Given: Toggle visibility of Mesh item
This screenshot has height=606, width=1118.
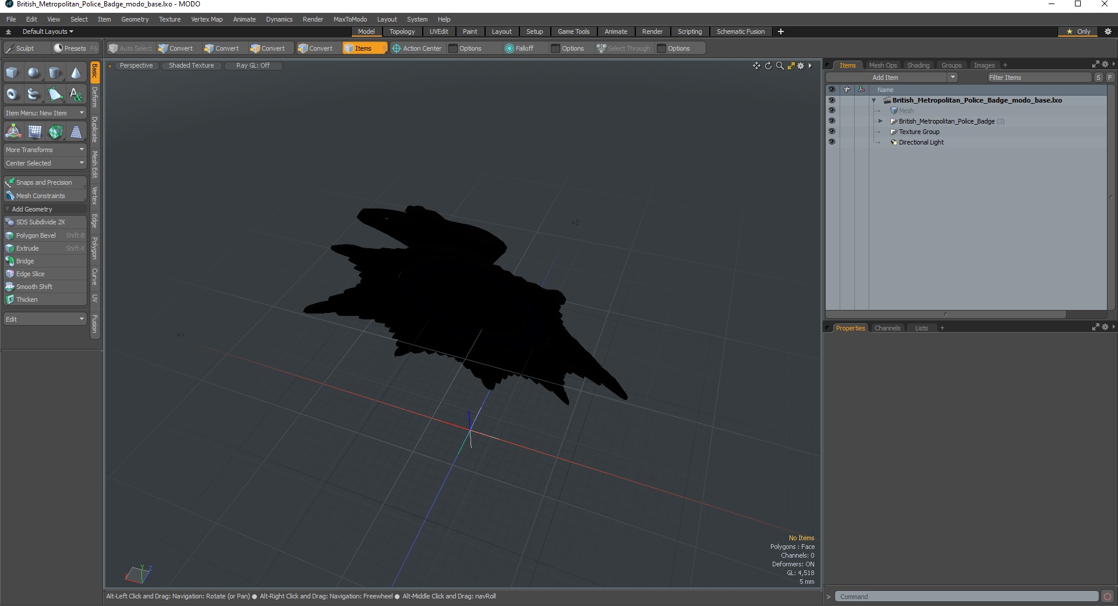Looking at the screenshot, I should click(x=832, y=111).
